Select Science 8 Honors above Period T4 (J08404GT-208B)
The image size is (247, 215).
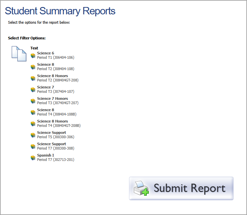52,121
